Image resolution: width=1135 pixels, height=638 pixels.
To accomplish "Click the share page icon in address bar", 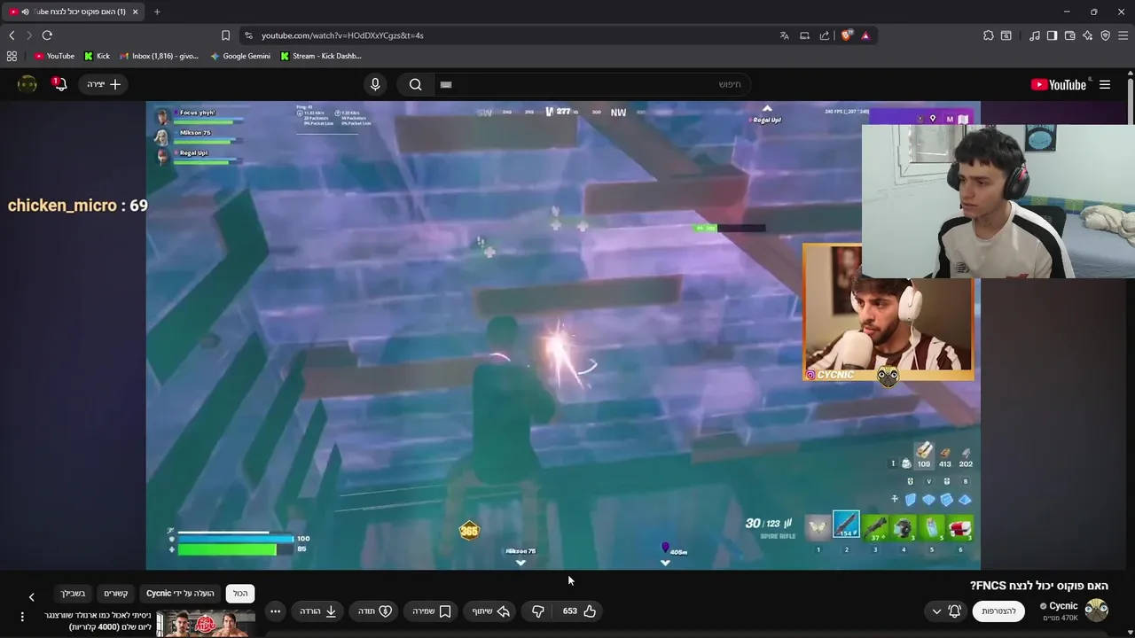I will pyautogui.click(x=825, y=35).
